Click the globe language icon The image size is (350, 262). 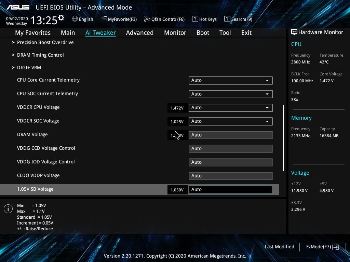[75, 19]
